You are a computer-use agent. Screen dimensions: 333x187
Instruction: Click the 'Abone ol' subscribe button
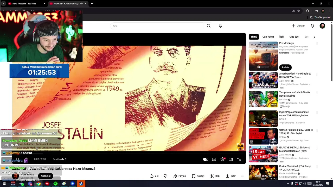[46, 176]
